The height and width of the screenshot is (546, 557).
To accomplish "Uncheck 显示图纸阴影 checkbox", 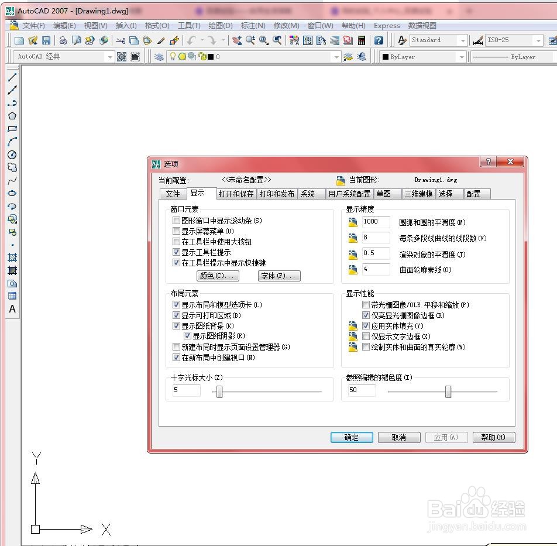I will 187,336.
